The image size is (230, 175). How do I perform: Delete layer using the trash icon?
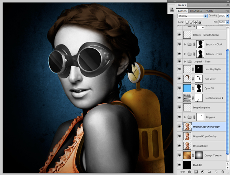(x=222, y=172)
